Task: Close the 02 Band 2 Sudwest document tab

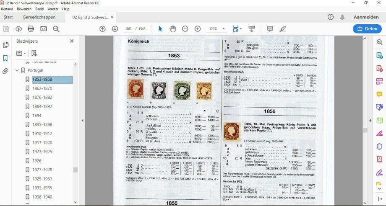Action: point(112,17)
